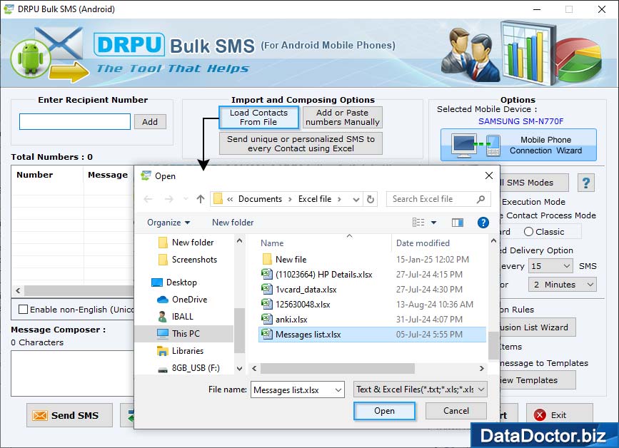Click Open button in file dialog
This screenshot has width=619, height=448.
coord(384,411)
